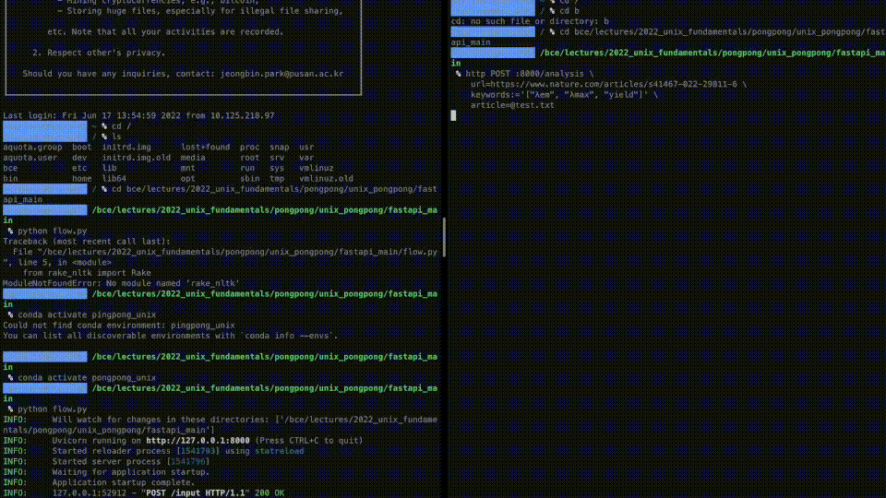
Task: Click the 'ls' command in left pane
Action: (x=116, y=136)
